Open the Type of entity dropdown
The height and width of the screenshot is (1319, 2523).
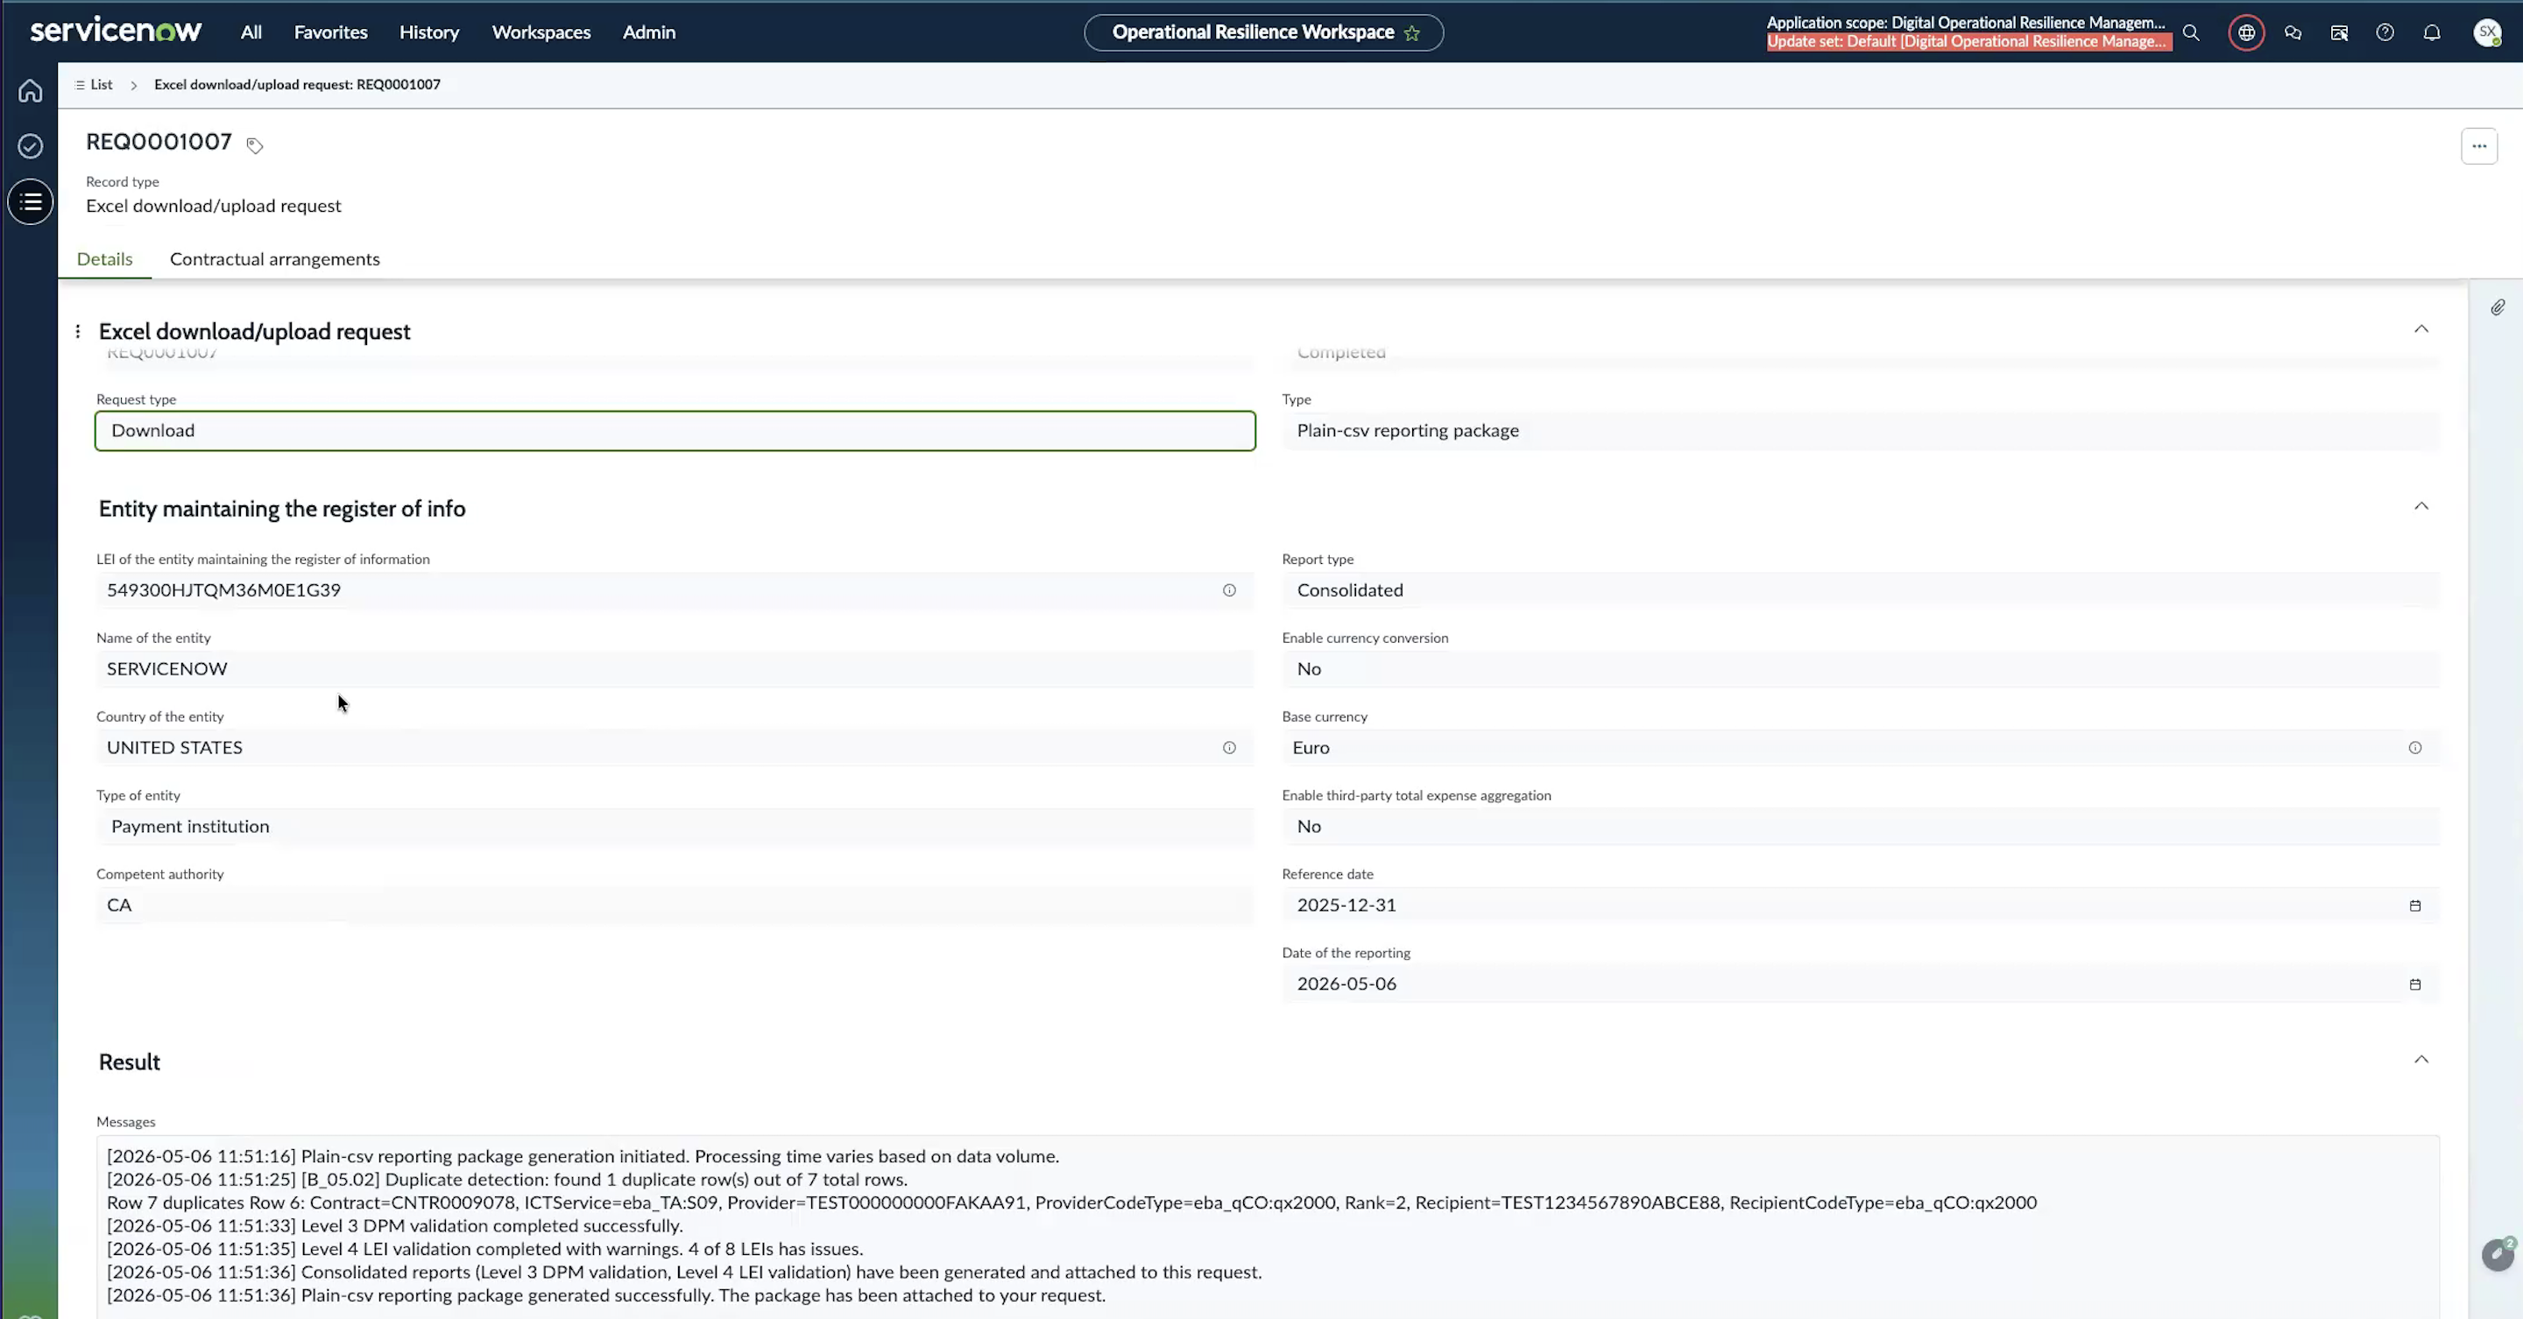(675, 827)
